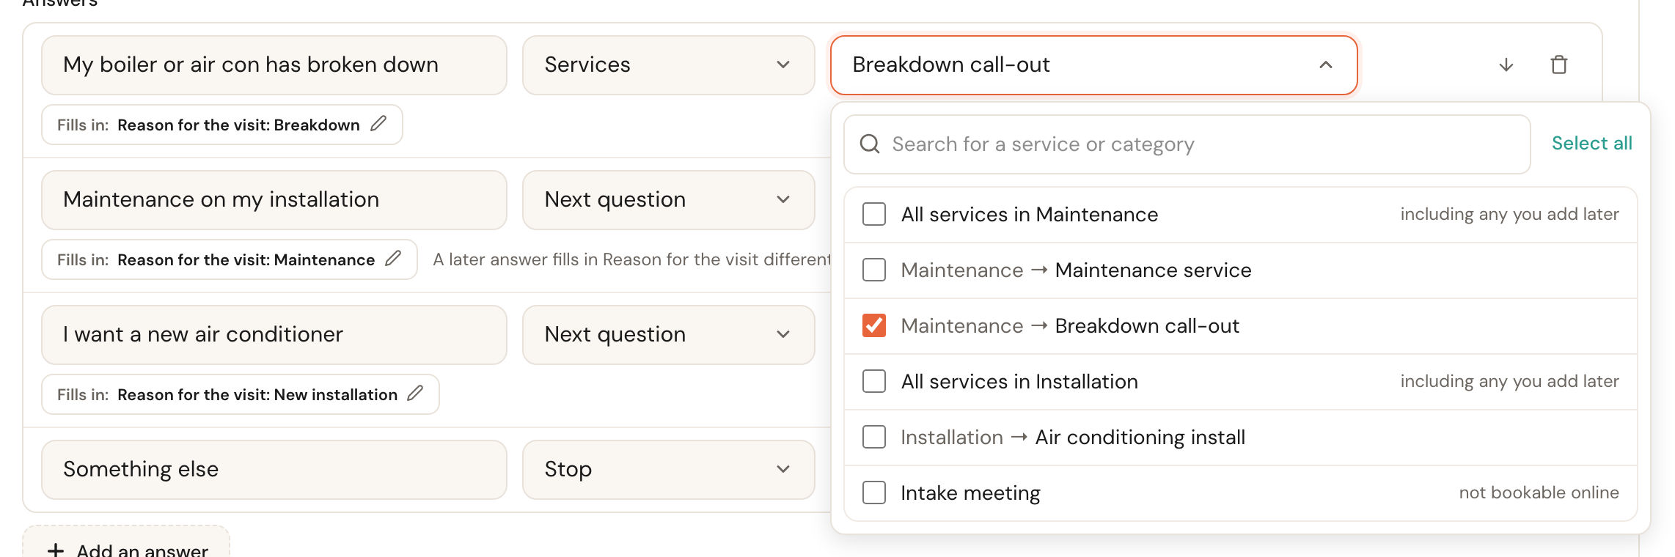Screen dimensions: 1675x557
Task: Edit 'Maintenance on my installation' answer field
Action: (274, 200)
